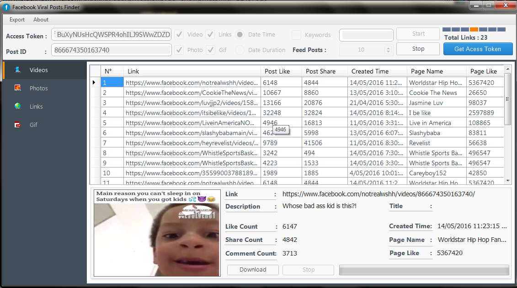Click the video preview thumbnail
517x288 pixels.
[157, 233]
